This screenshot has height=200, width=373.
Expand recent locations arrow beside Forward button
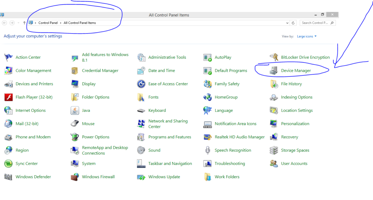coord(18,23)
